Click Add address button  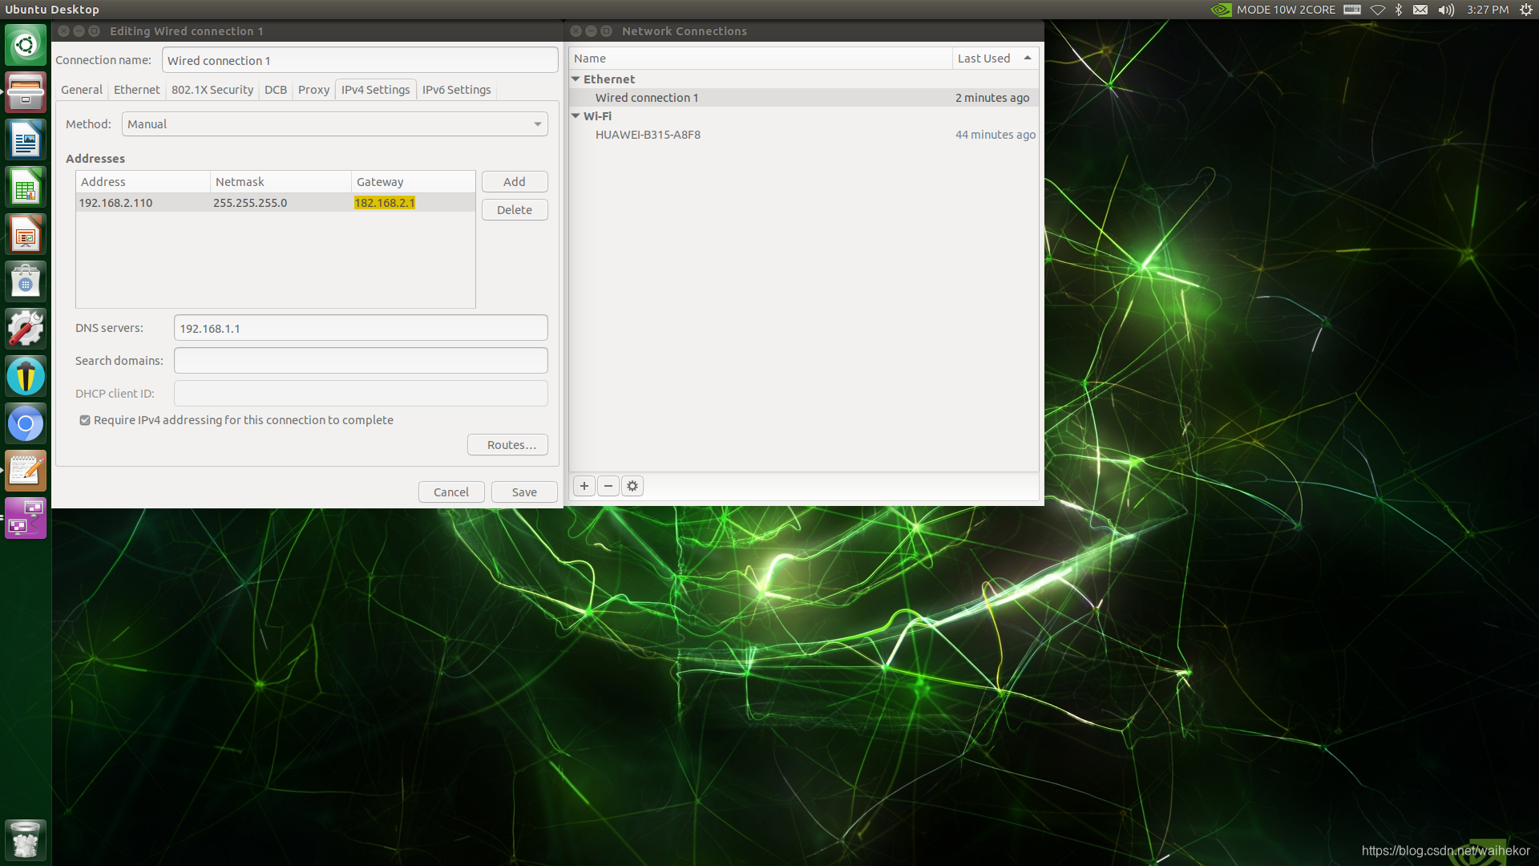[515, 182]
